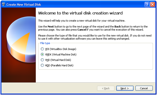The height and width of the screenshot is (95, 157).
Task: Click the 'File type' group box label
Action: click(x=45, y=43)
